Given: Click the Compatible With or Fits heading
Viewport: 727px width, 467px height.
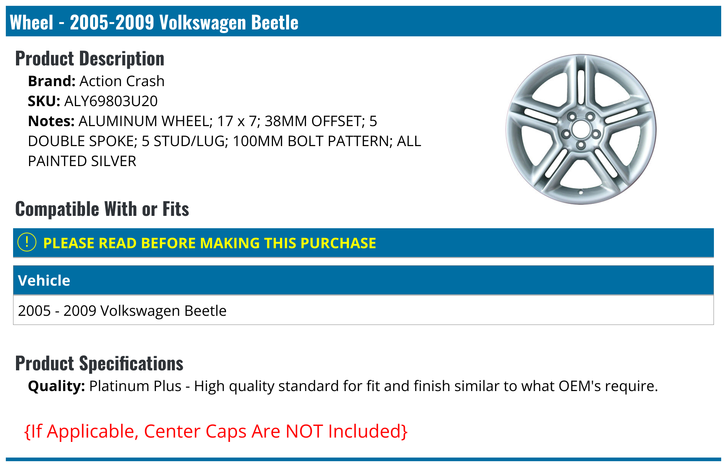Looking at the screenshot, I should coord(102,209).
